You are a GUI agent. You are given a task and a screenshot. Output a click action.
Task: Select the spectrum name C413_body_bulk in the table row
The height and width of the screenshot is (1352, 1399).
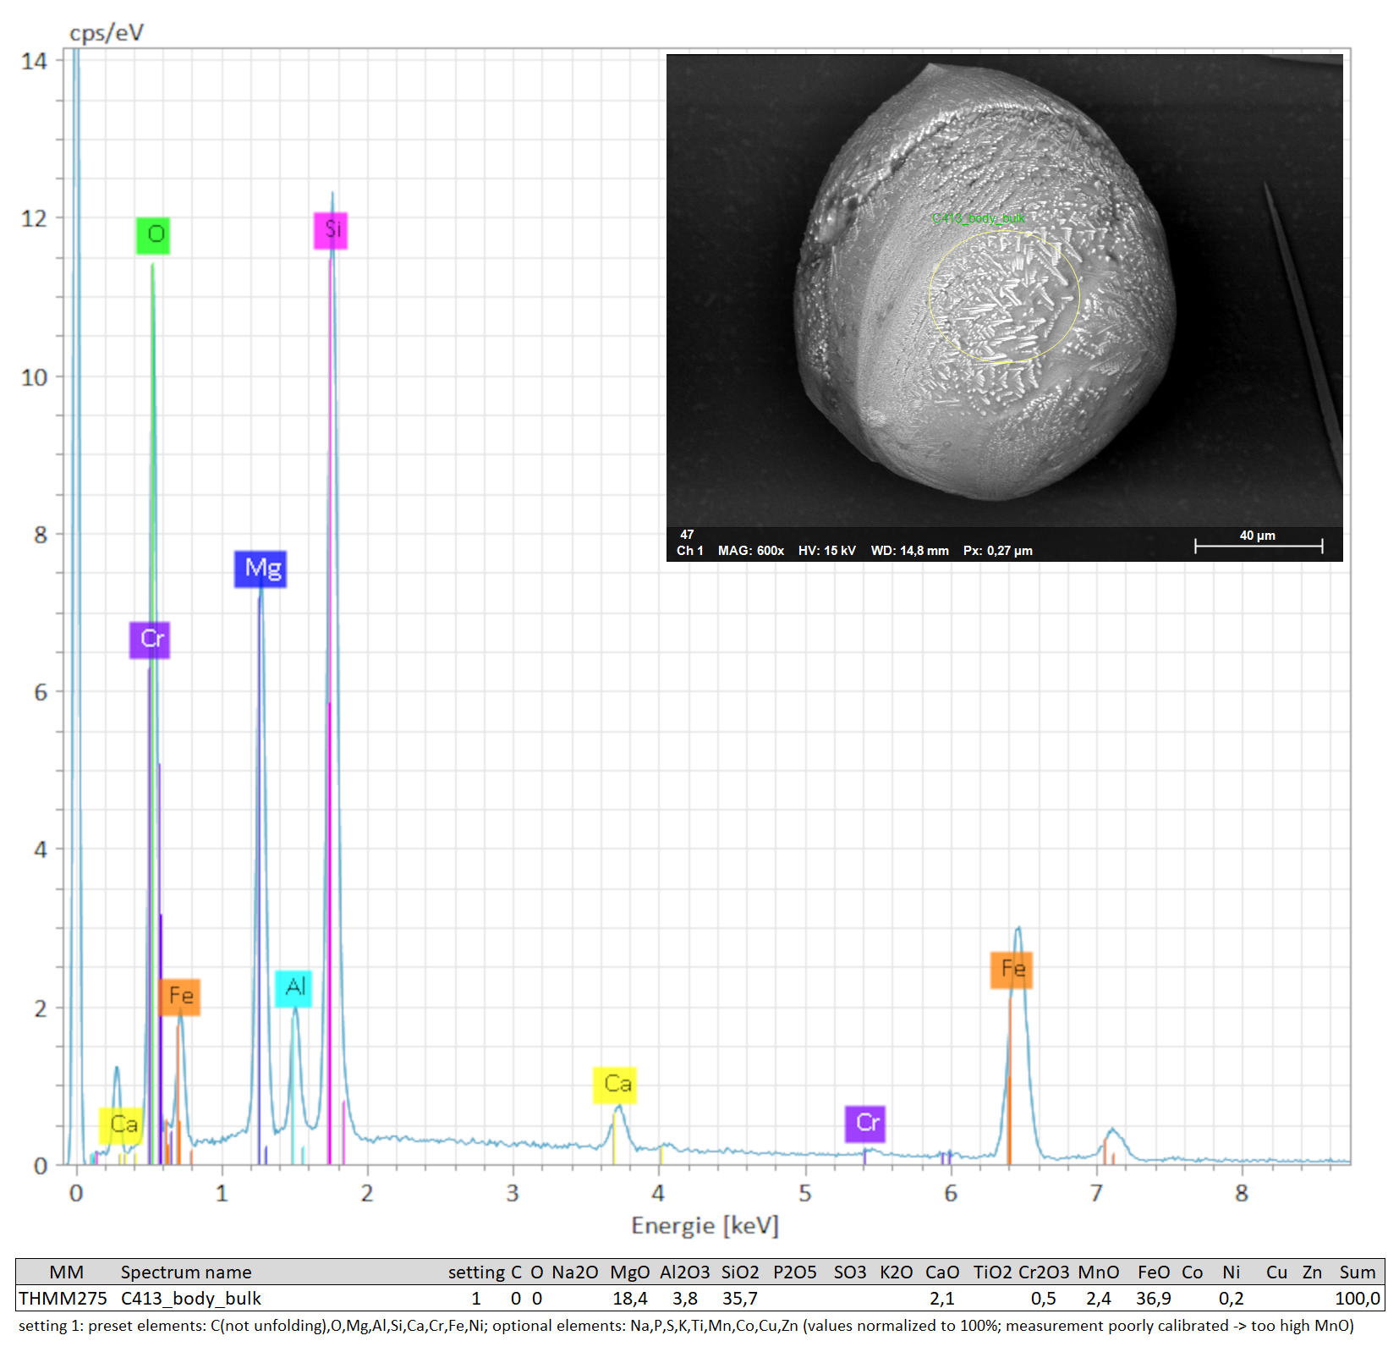click(x=191, y=1299)
